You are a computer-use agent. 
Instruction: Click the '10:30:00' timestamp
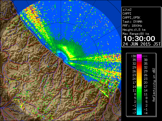point(139,39)
